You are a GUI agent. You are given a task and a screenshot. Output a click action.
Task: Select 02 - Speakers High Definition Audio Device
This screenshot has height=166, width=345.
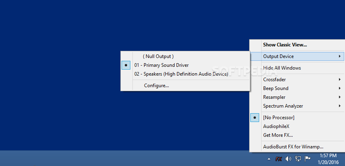[185, 74]
